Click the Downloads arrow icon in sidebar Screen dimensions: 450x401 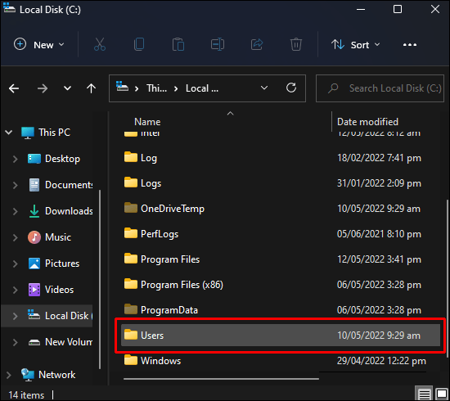point(34,211)
